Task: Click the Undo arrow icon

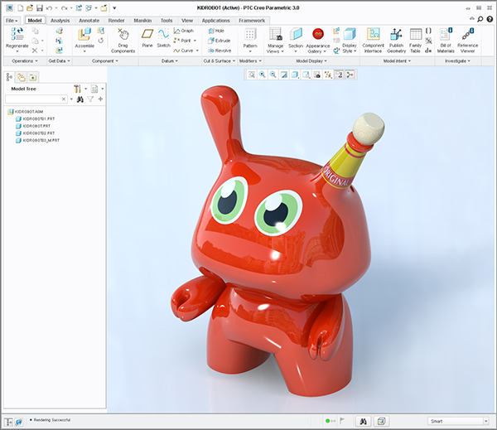Action: click(x=49, y=8)
